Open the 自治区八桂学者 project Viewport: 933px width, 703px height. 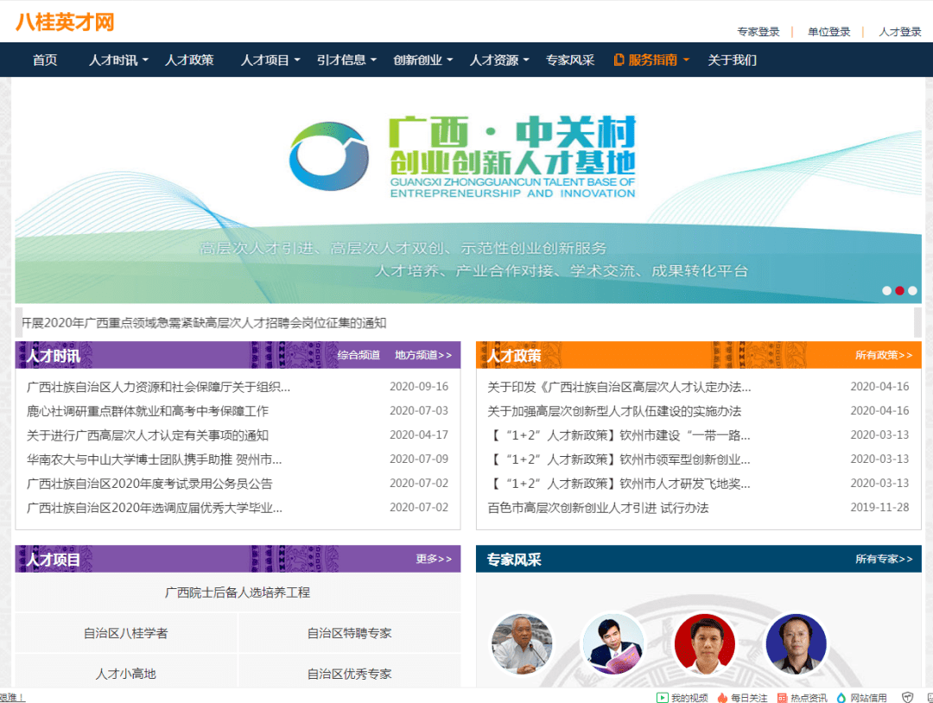pyautogui.click(x=125, y=633)
